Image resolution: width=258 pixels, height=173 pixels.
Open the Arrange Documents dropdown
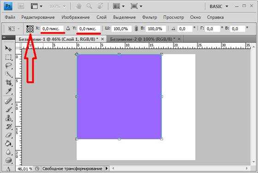119,6
